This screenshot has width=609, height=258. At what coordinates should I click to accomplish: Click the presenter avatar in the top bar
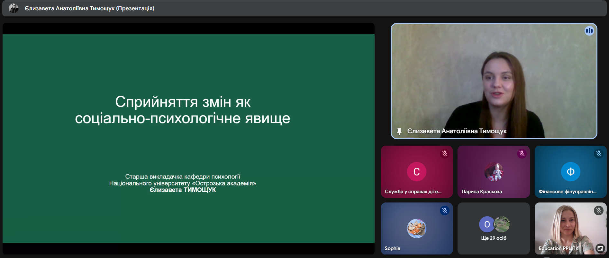pos(14,8)
